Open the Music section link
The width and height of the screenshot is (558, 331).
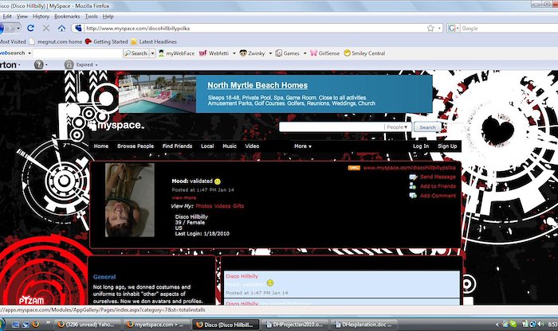(230, 146)
